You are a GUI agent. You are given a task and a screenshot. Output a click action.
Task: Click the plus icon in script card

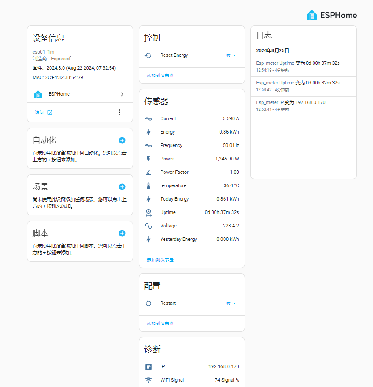122,233
